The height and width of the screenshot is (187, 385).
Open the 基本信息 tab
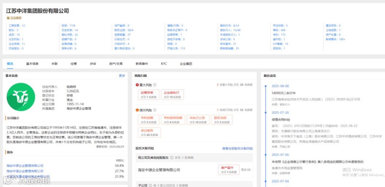click(32, 64)
